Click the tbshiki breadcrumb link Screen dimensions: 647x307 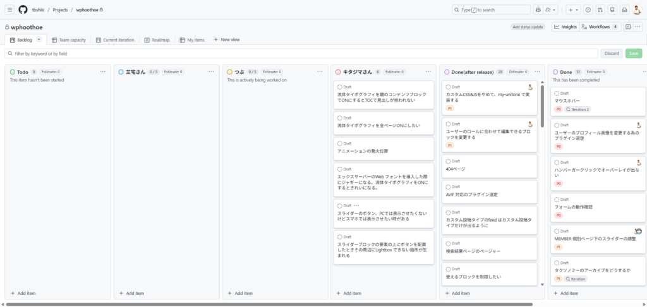[38, 10]
